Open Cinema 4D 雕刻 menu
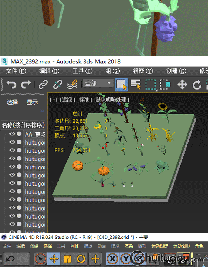208x267 pixels. click(x=142, y=246)
